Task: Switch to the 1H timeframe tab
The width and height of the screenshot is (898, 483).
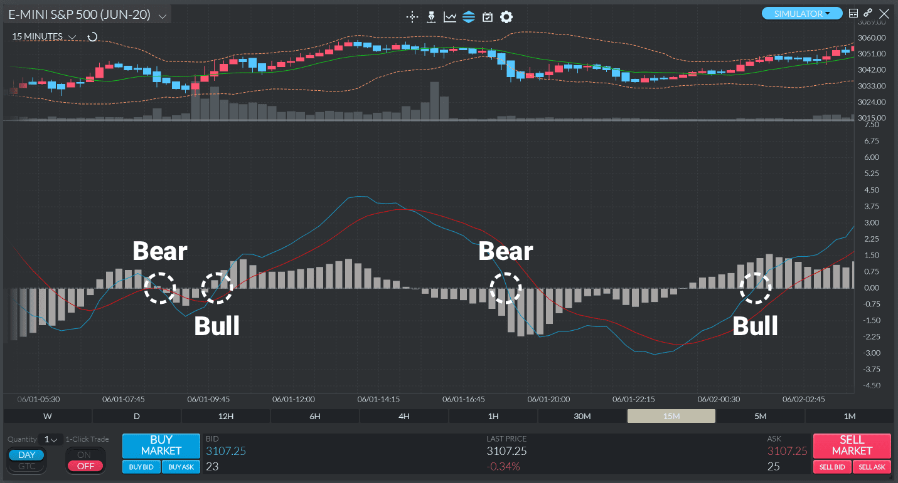Action: point(493,415)
